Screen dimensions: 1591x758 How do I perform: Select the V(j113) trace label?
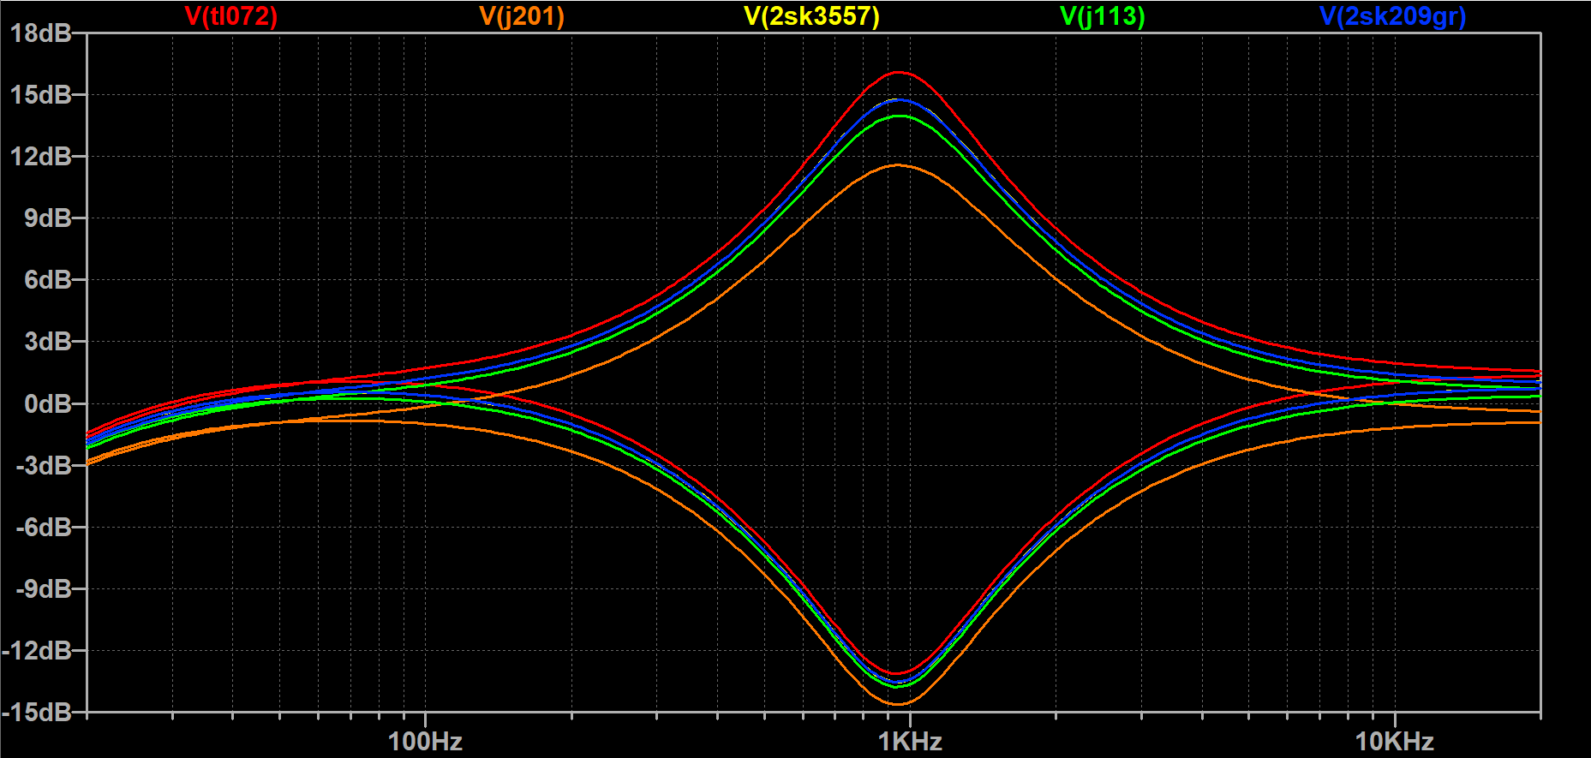(1103, 16)
